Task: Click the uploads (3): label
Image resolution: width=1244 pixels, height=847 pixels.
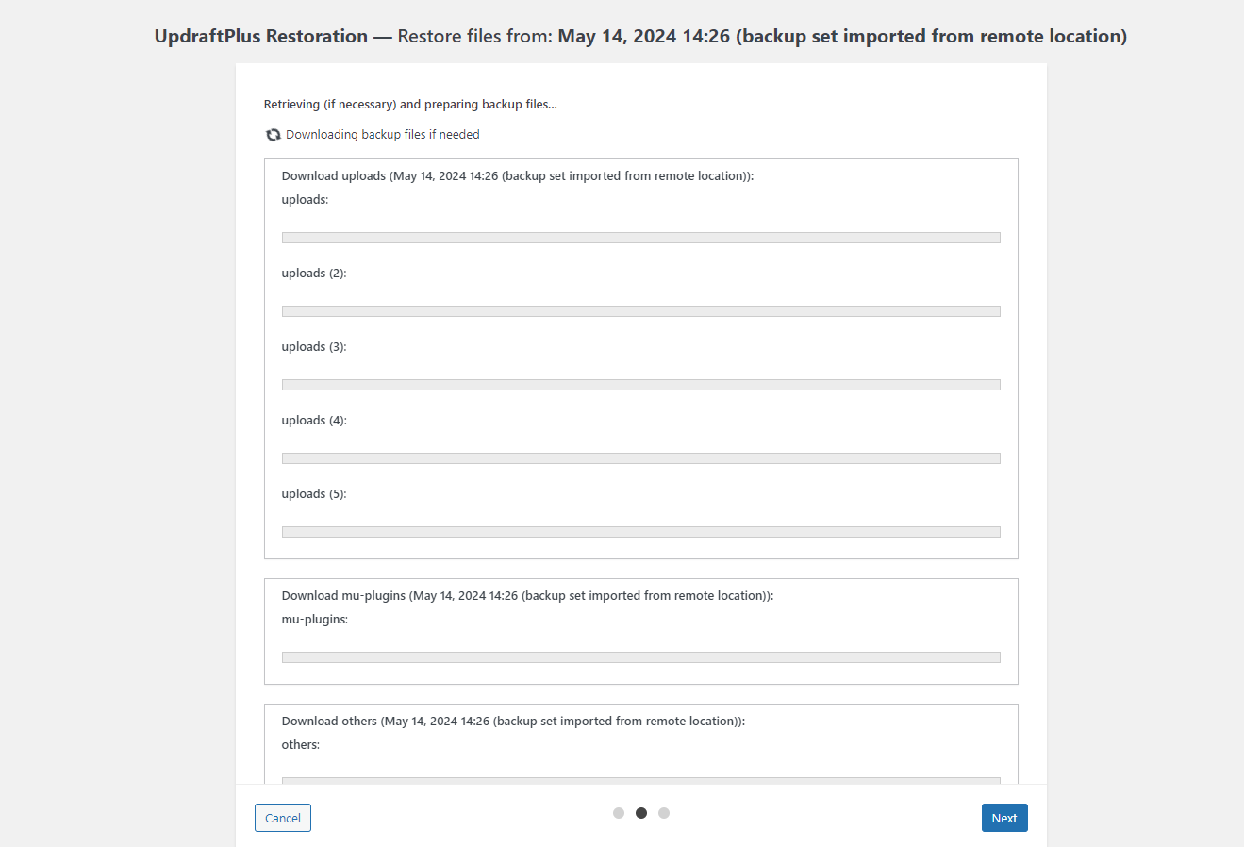Action: pyautogui.click(x=314, y=347)
